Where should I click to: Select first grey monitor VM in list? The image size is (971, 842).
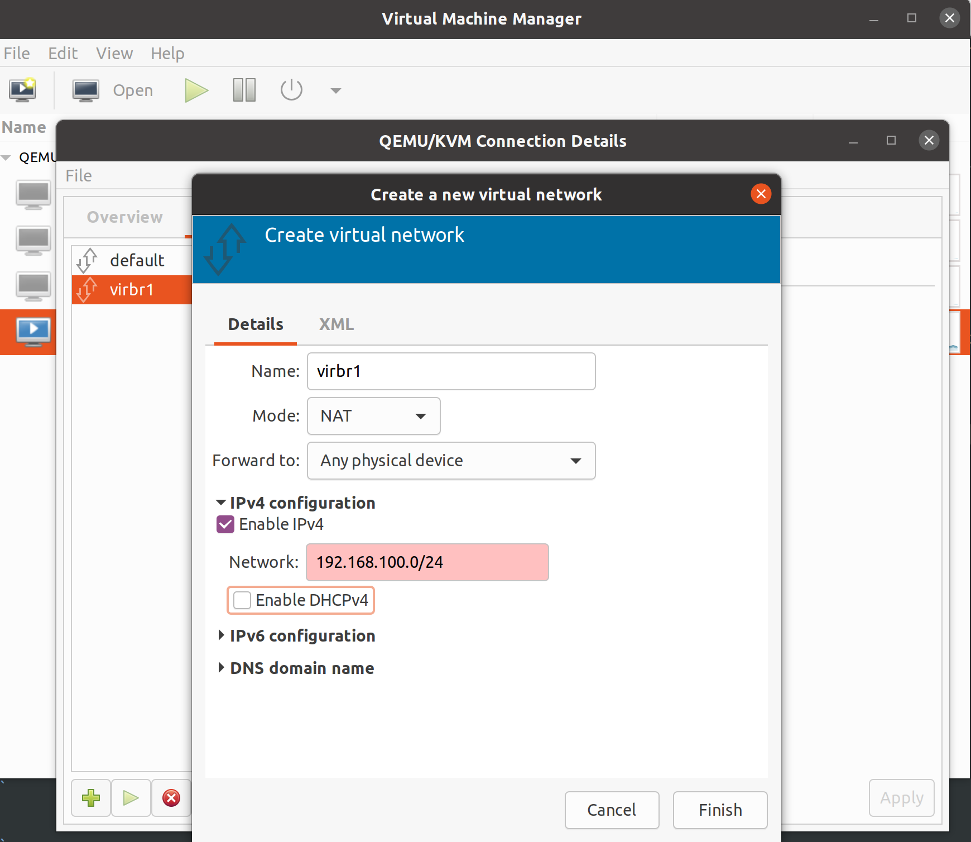pyautogui.click(x=33, y=195)
